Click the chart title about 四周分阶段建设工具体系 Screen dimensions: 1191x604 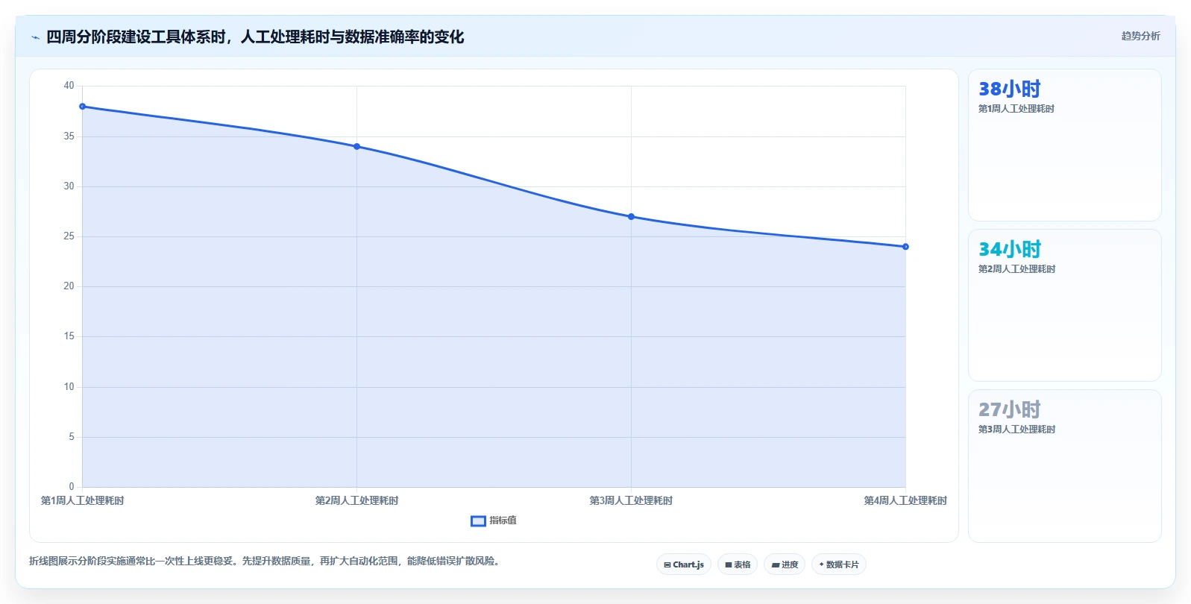[x=255, y=37]
